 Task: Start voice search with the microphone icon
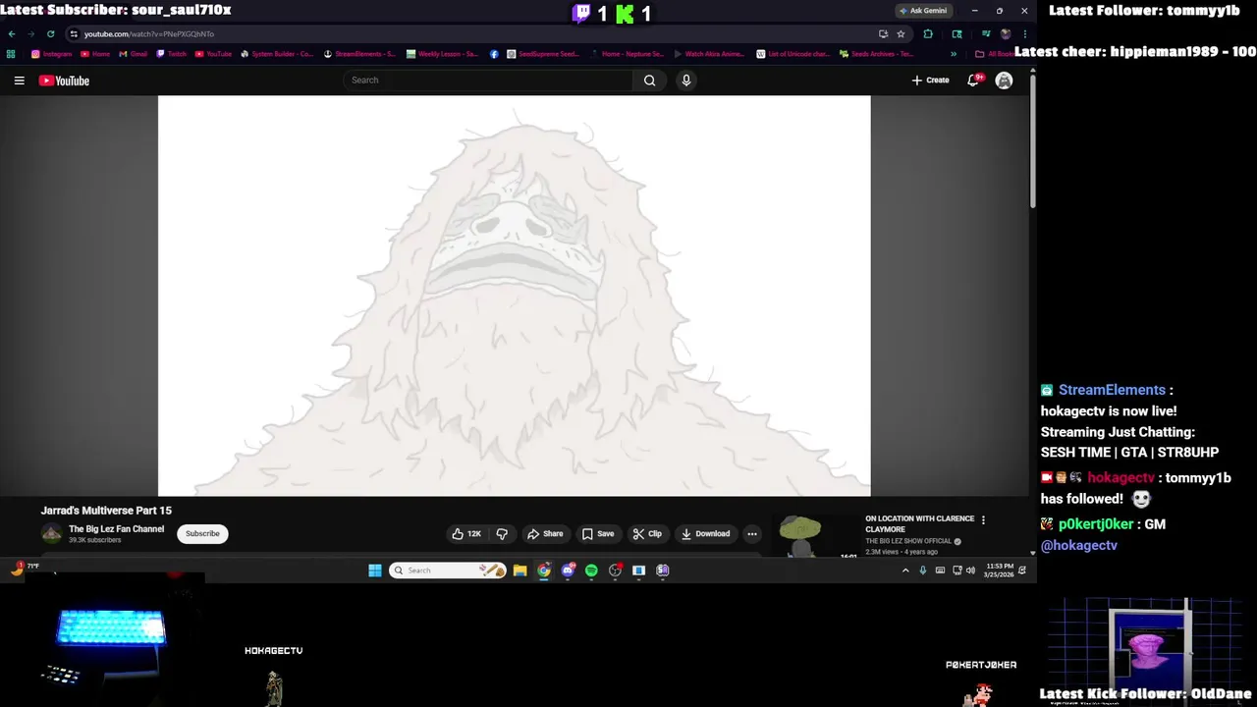[x=685, y=81]
